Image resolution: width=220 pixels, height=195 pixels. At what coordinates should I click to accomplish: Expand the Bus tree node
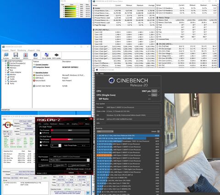[x=6, y=70]
